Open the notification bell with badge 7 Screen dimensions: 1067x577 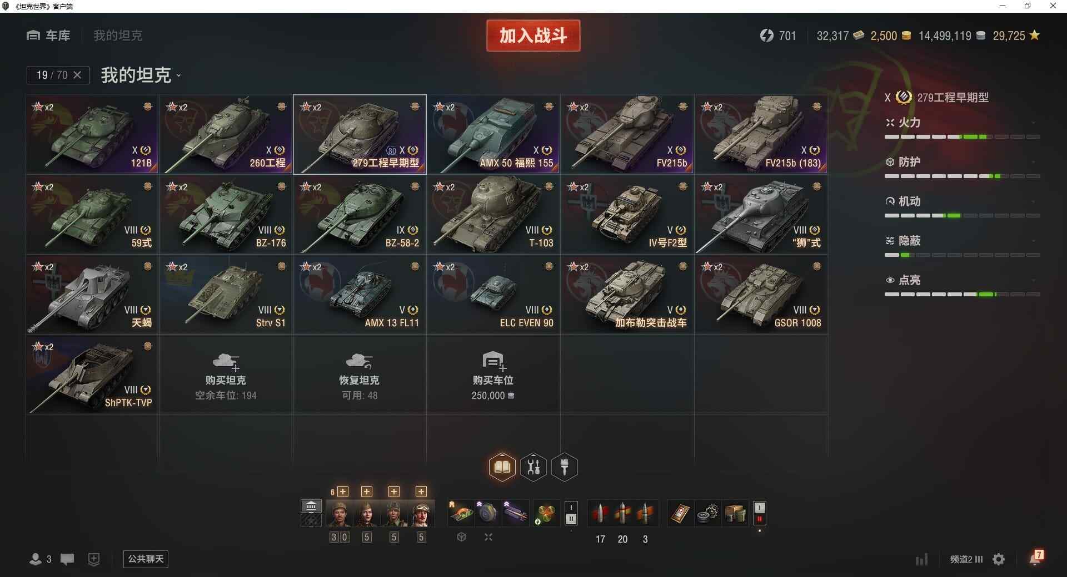[1035, 558]
